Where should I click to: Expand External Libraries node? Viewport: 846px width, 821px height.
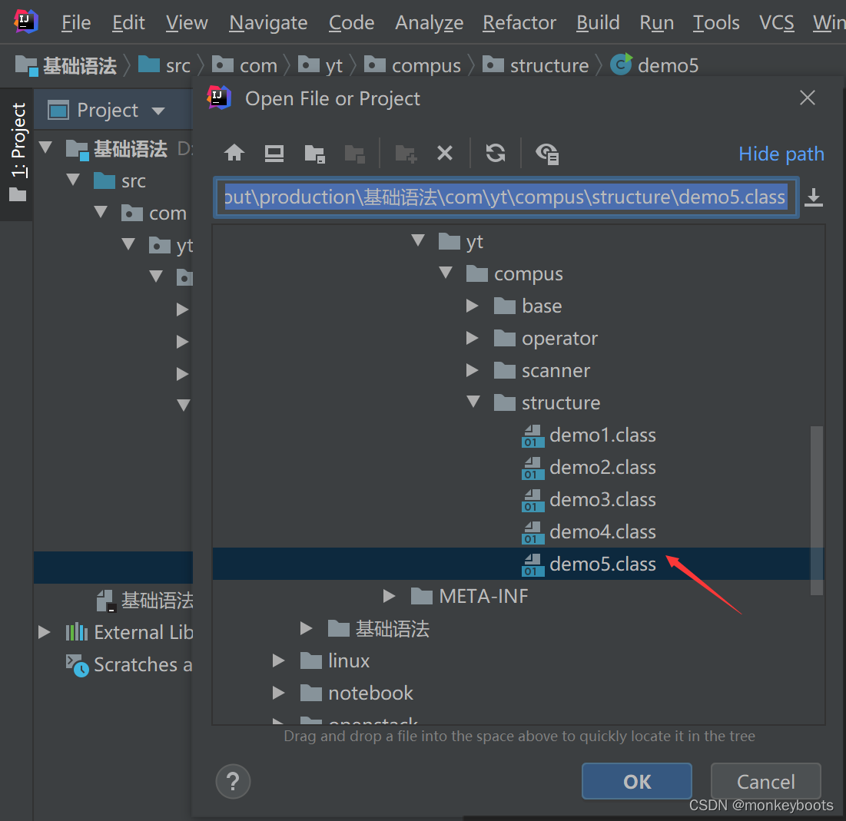tap(45, 631)
